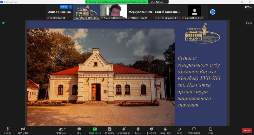Open AI Companion

click(x=124, y=131)
